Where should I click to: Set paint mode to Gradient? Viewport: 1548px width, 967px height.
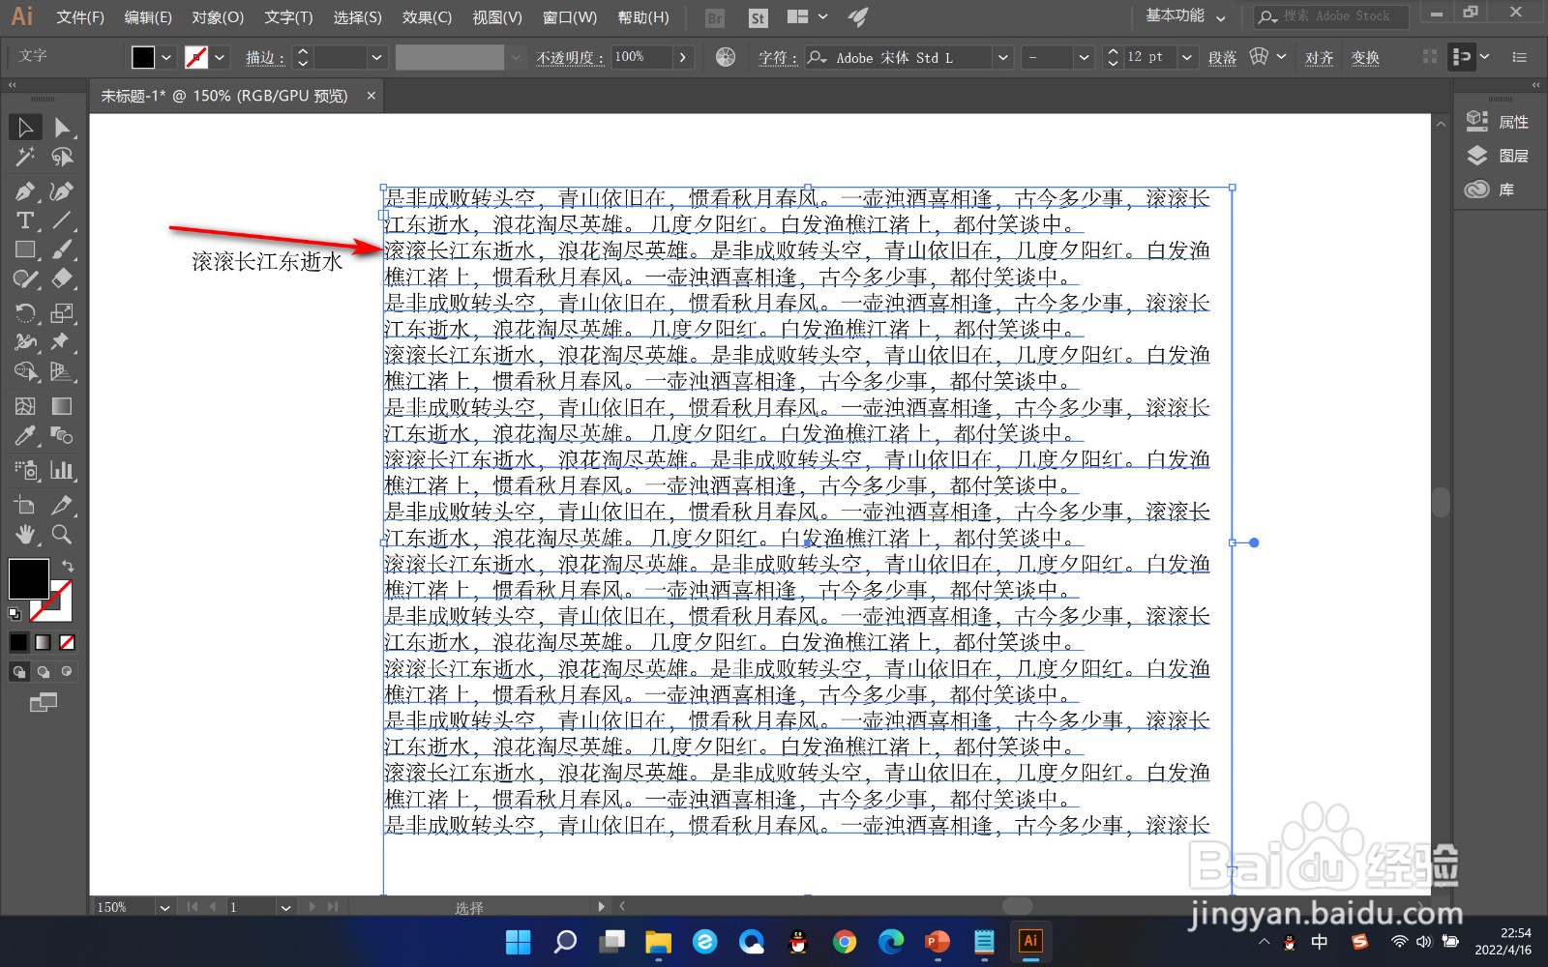tap(44, 642)
